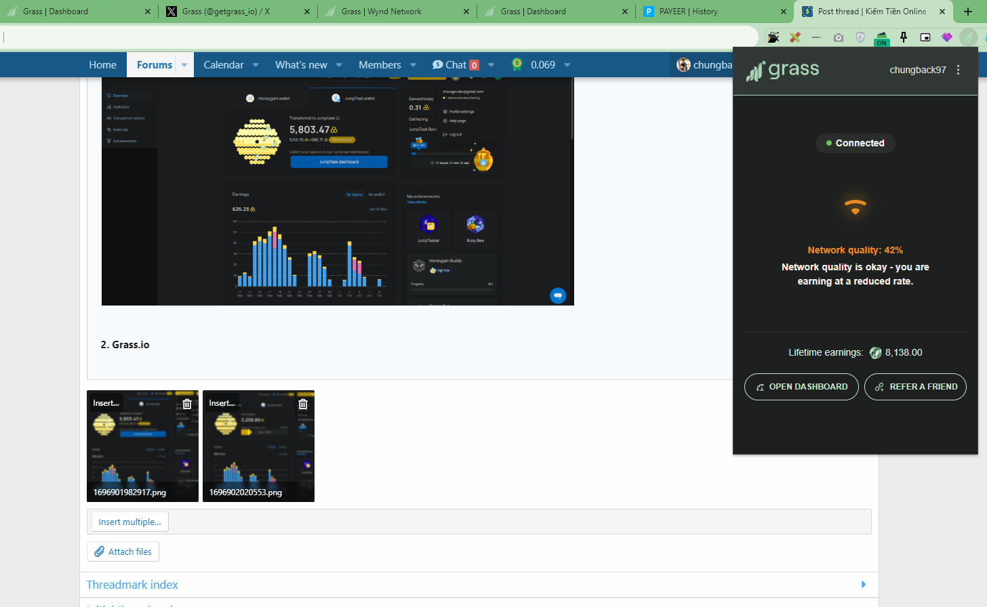The width and height of the screenshot is (987, 607).
Task: Expand the What's new dropdown arrow
Action: click(339, 65)
